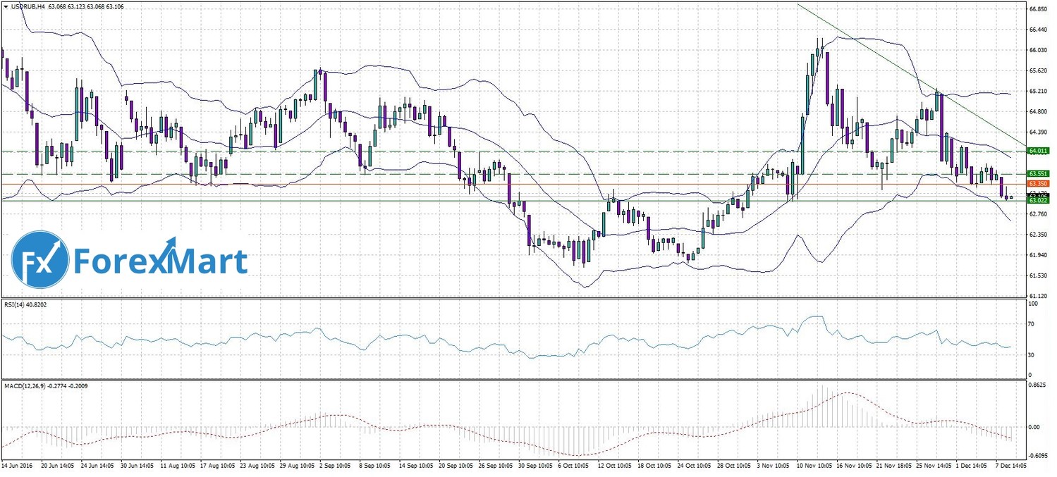The height and width of the screenshot is (477, 1057).
Task: Click the small triangle next to USDRUB,H4
Action: (x=6, y=6)
